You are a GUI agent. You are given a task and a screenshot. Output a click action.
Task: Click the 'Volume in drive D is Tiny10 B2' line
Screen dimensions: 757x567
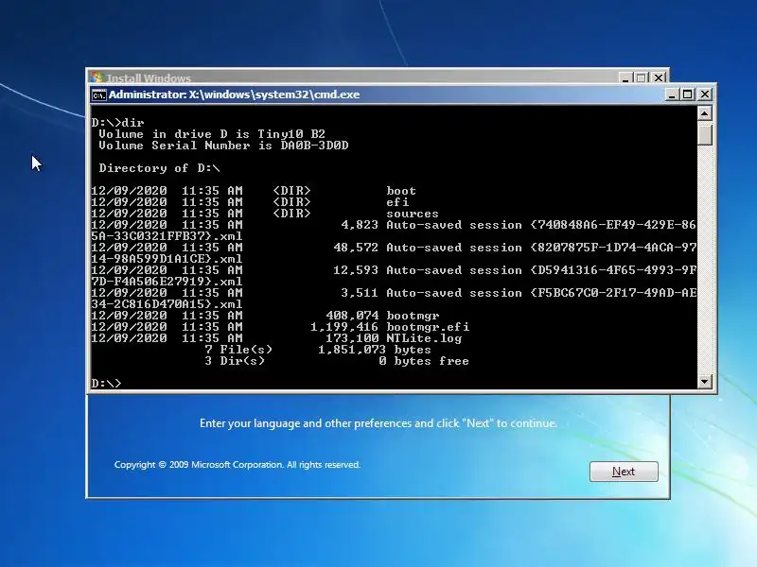coord(211,134)
